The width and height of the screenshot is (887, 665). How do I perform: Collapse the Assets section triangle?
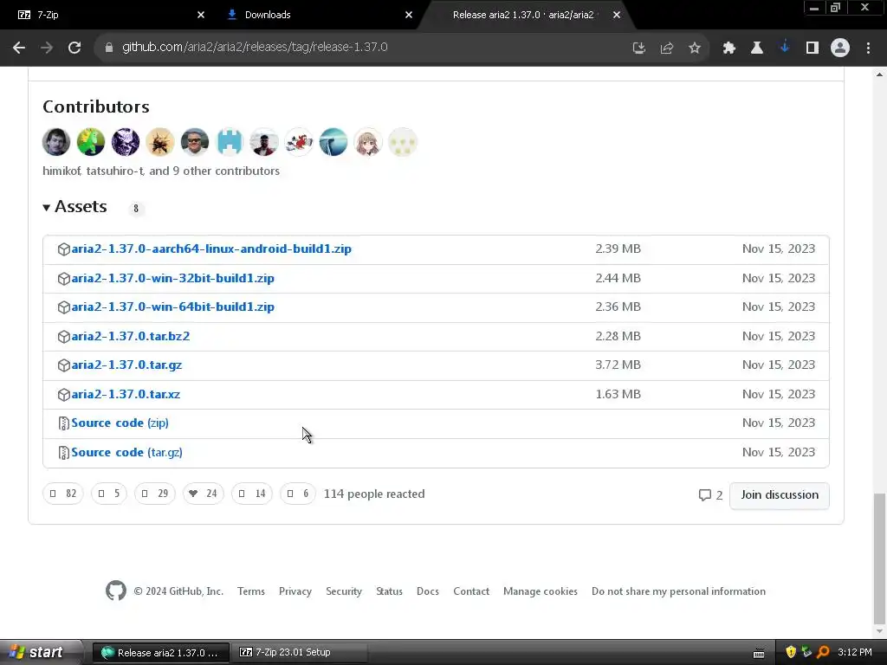pos(47,208)
